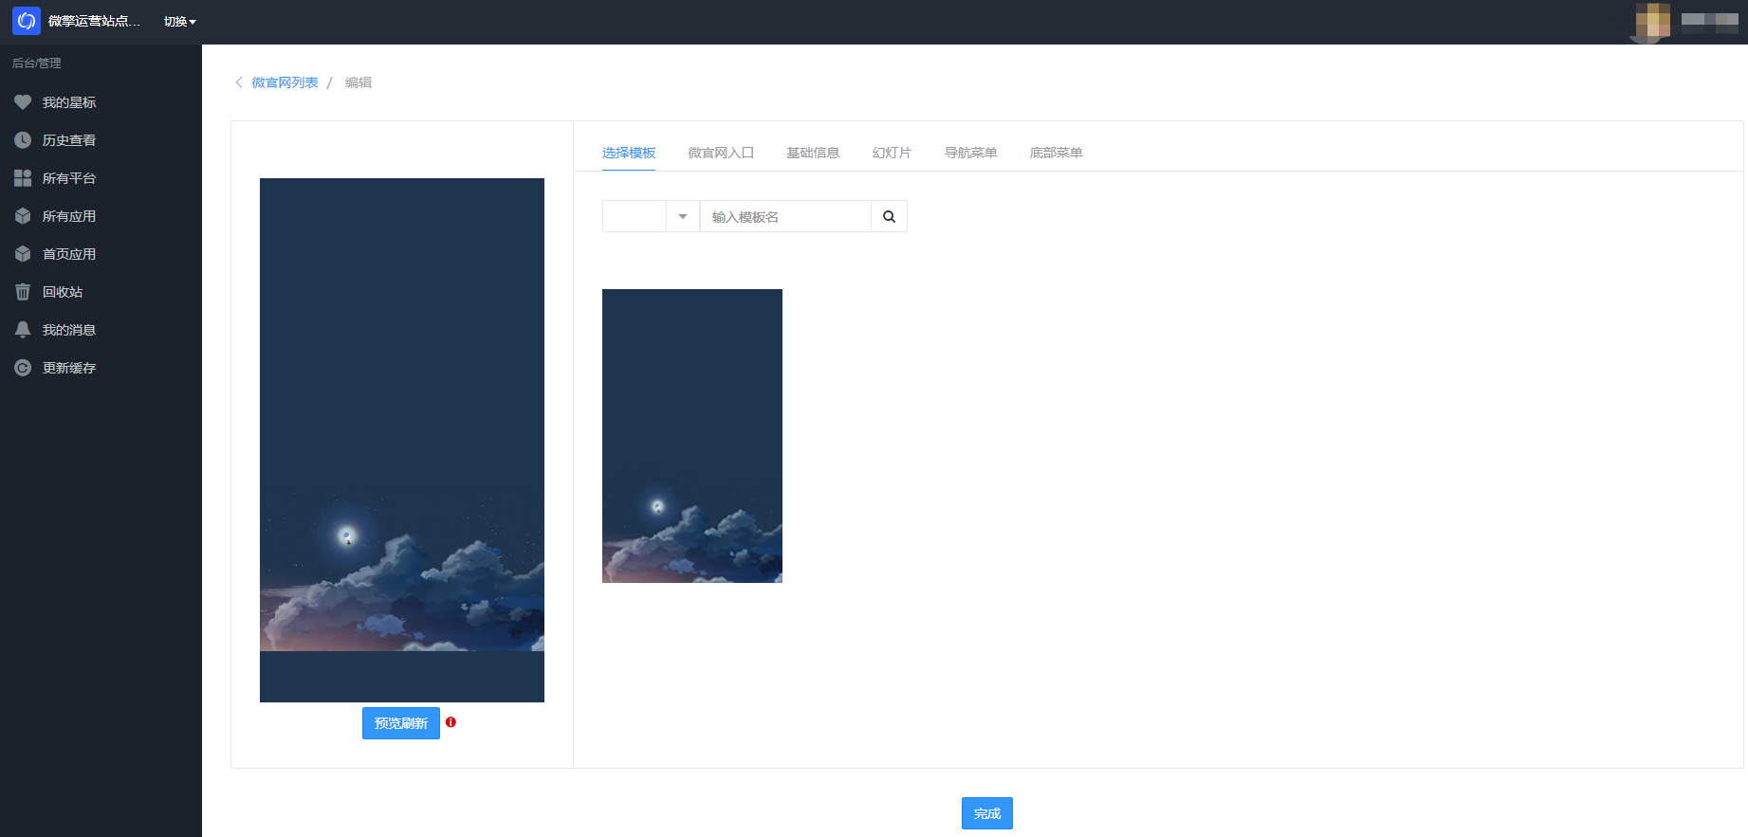Click the 输入模板名 search field
1748x837 pixels.
pyautogui.click(x=785, y=216)
